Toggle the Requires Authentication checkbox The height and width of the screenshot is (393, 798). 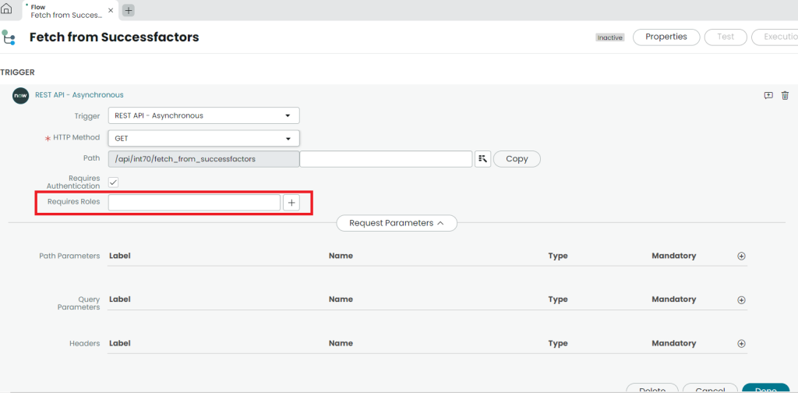pos(113,182)
